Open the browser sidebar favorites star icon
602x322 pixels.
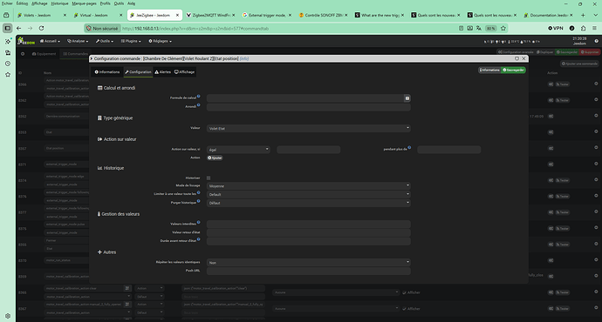pyautogui.click(x=8, y=75)
